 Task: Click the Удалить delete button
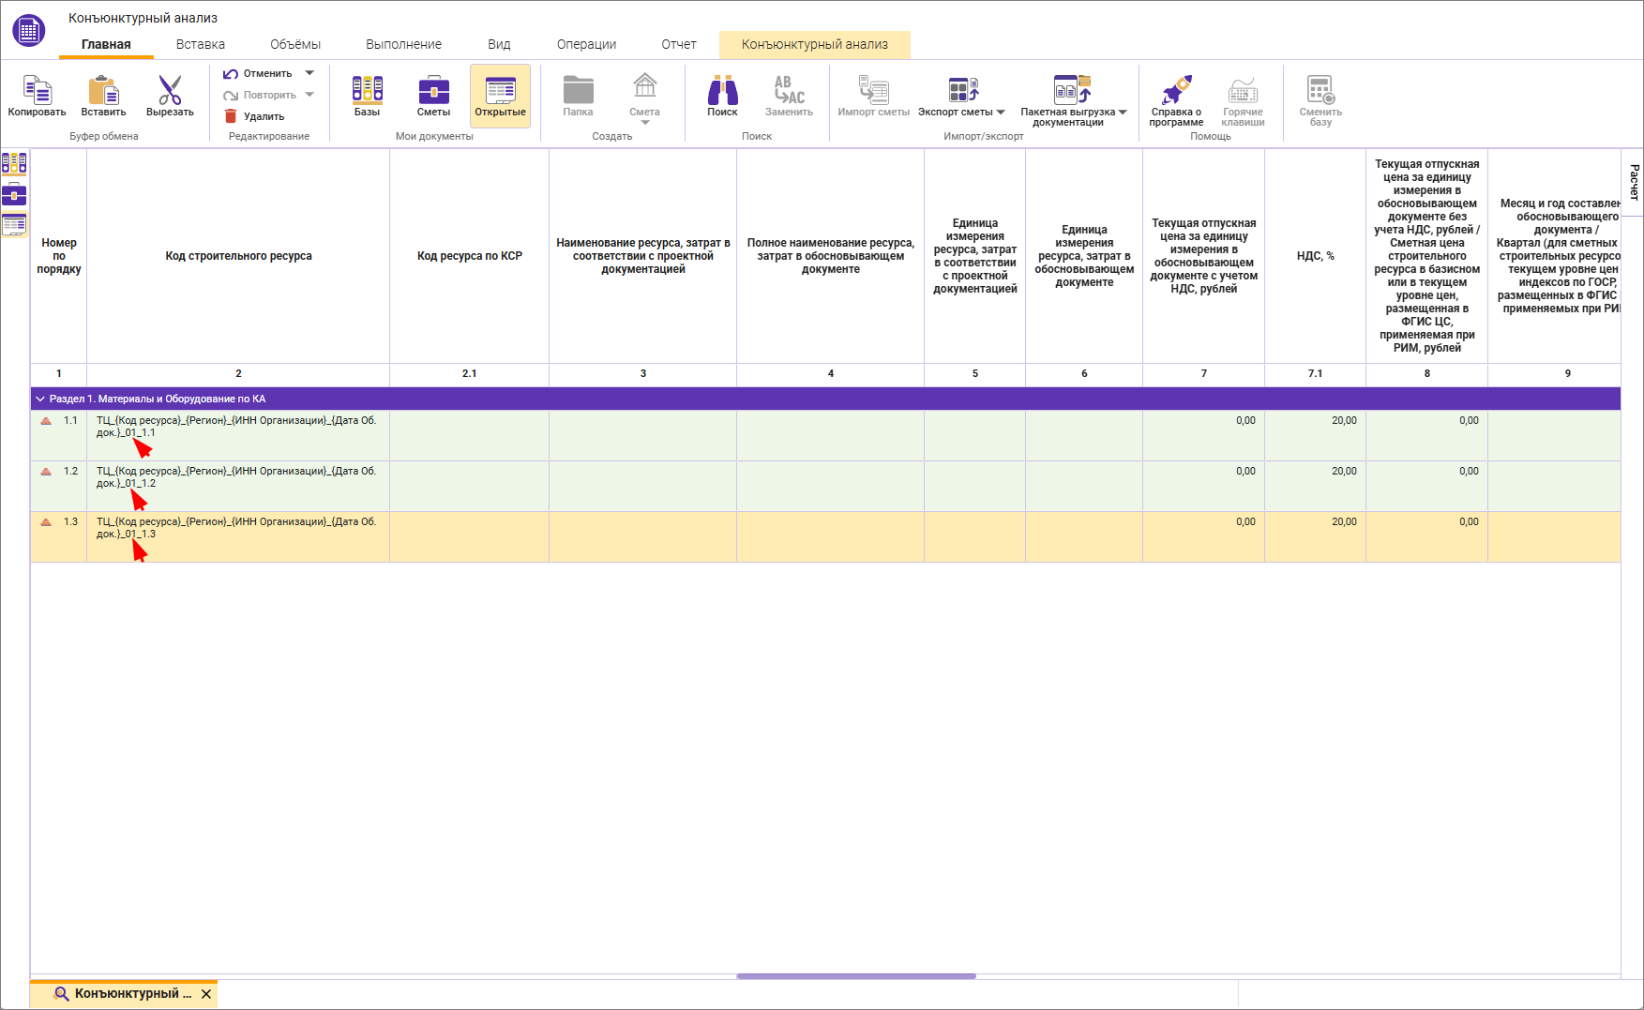tap(254, 116)
